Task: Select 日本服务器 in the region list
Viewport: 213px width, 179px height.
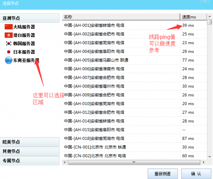Action: [24, 52]
